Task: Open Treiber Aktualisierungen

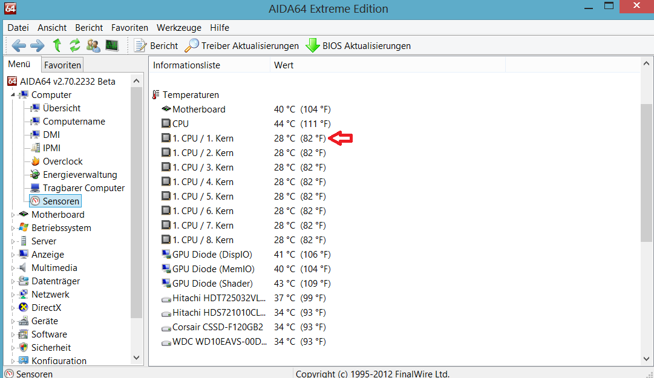Action: pyautogui.click(x=241, y=45)
